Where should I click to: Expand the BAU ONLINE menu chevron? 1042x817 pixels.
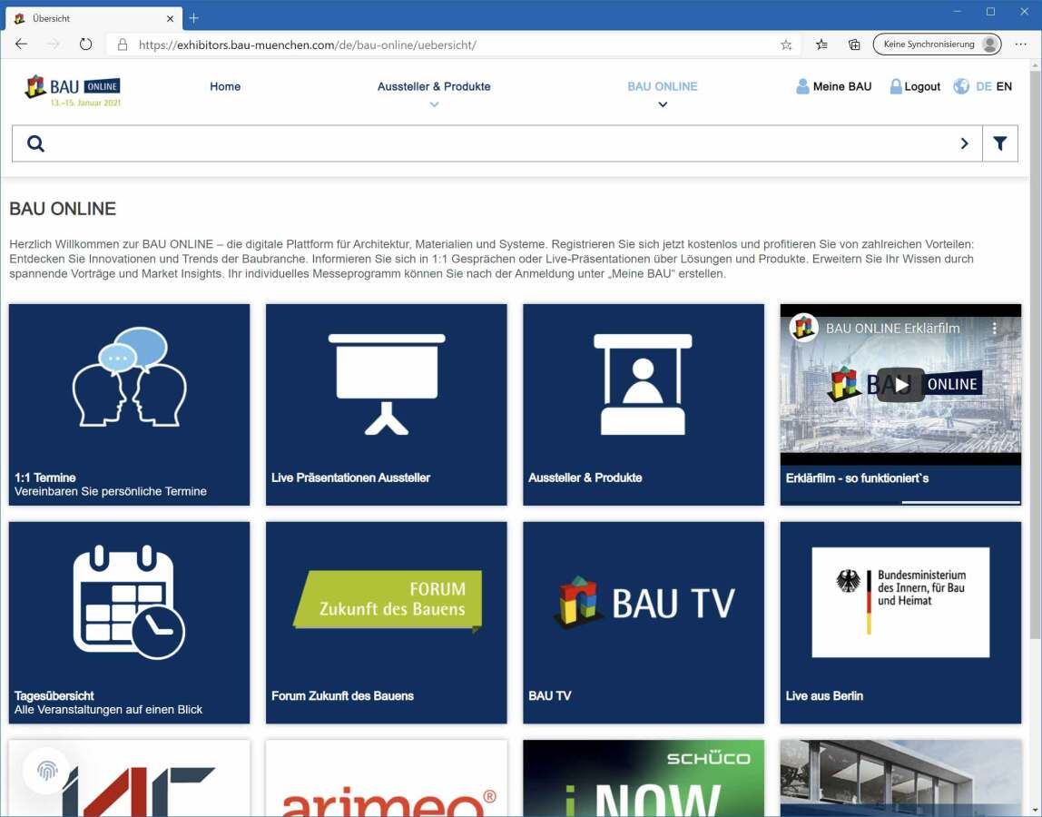pyautogui.click(x=663, y=104)
